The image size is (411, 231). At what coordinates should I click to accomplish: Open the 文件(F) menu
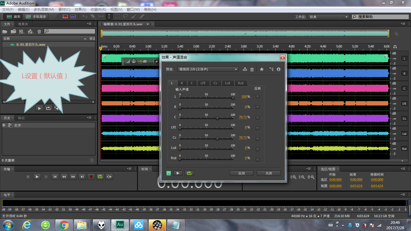click(8, 10)
